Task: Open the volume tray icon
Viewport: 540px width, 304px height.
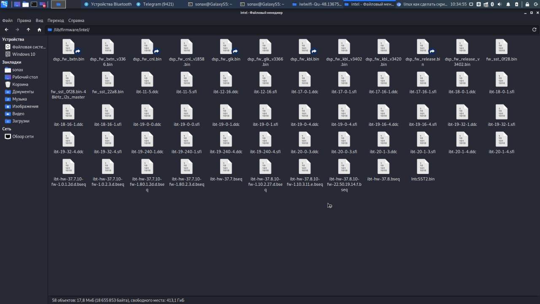Action: click(500, 4)
